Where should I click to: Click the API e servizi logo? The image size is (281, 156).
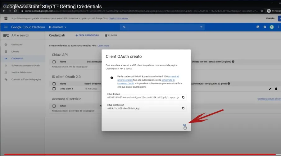coord(6,35)
